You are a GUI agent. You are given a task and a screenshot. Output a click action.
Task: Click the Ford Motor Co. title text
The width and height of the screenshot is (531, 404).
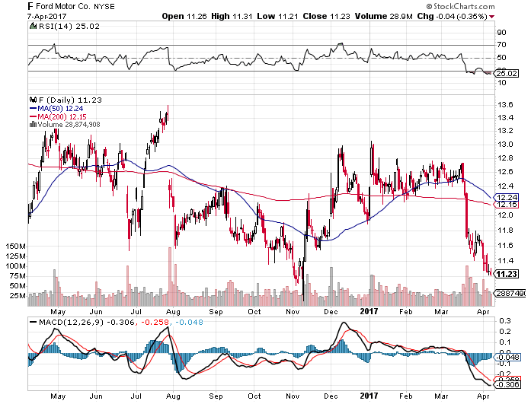coord(66,6)
